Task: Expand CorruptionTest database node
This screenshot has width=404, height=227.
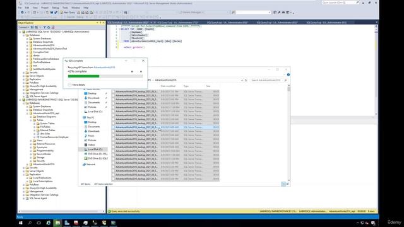Action: (x=27, y=52)
